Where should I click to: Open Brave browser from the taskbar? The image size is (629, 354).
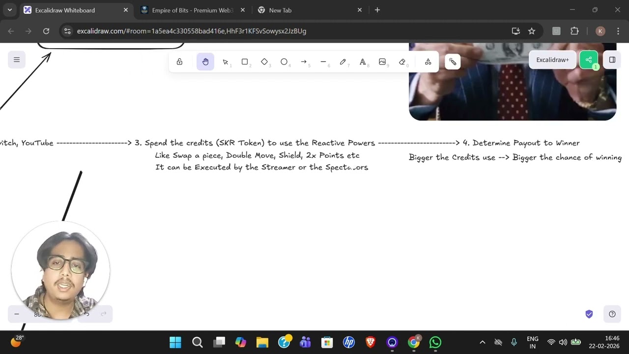(371, 342)
